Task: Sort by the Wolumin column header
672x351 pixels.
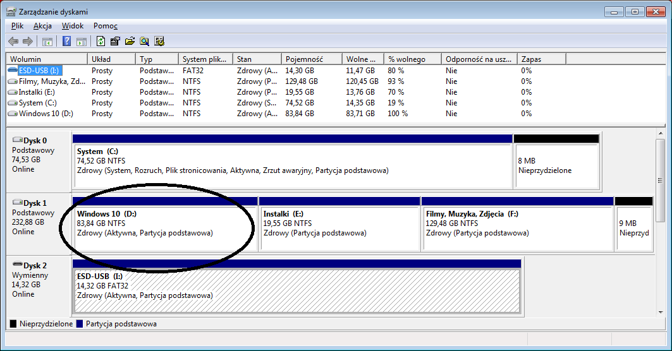Action: pyautogui.click(x=47, y=59)
